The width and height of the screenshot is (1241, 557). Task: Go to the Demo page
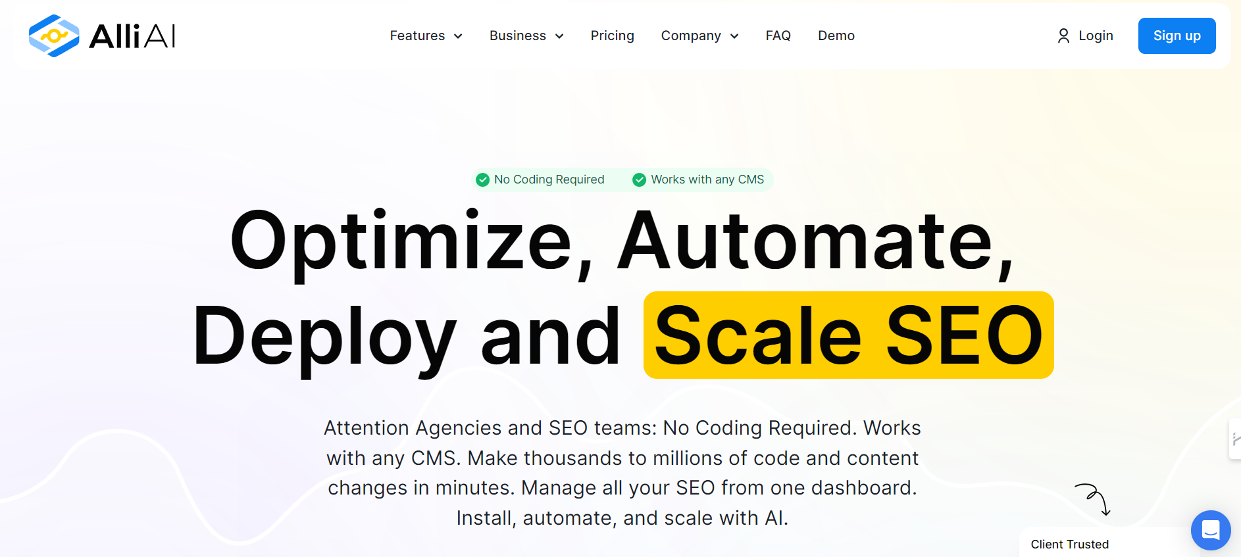tap(836, 36)
